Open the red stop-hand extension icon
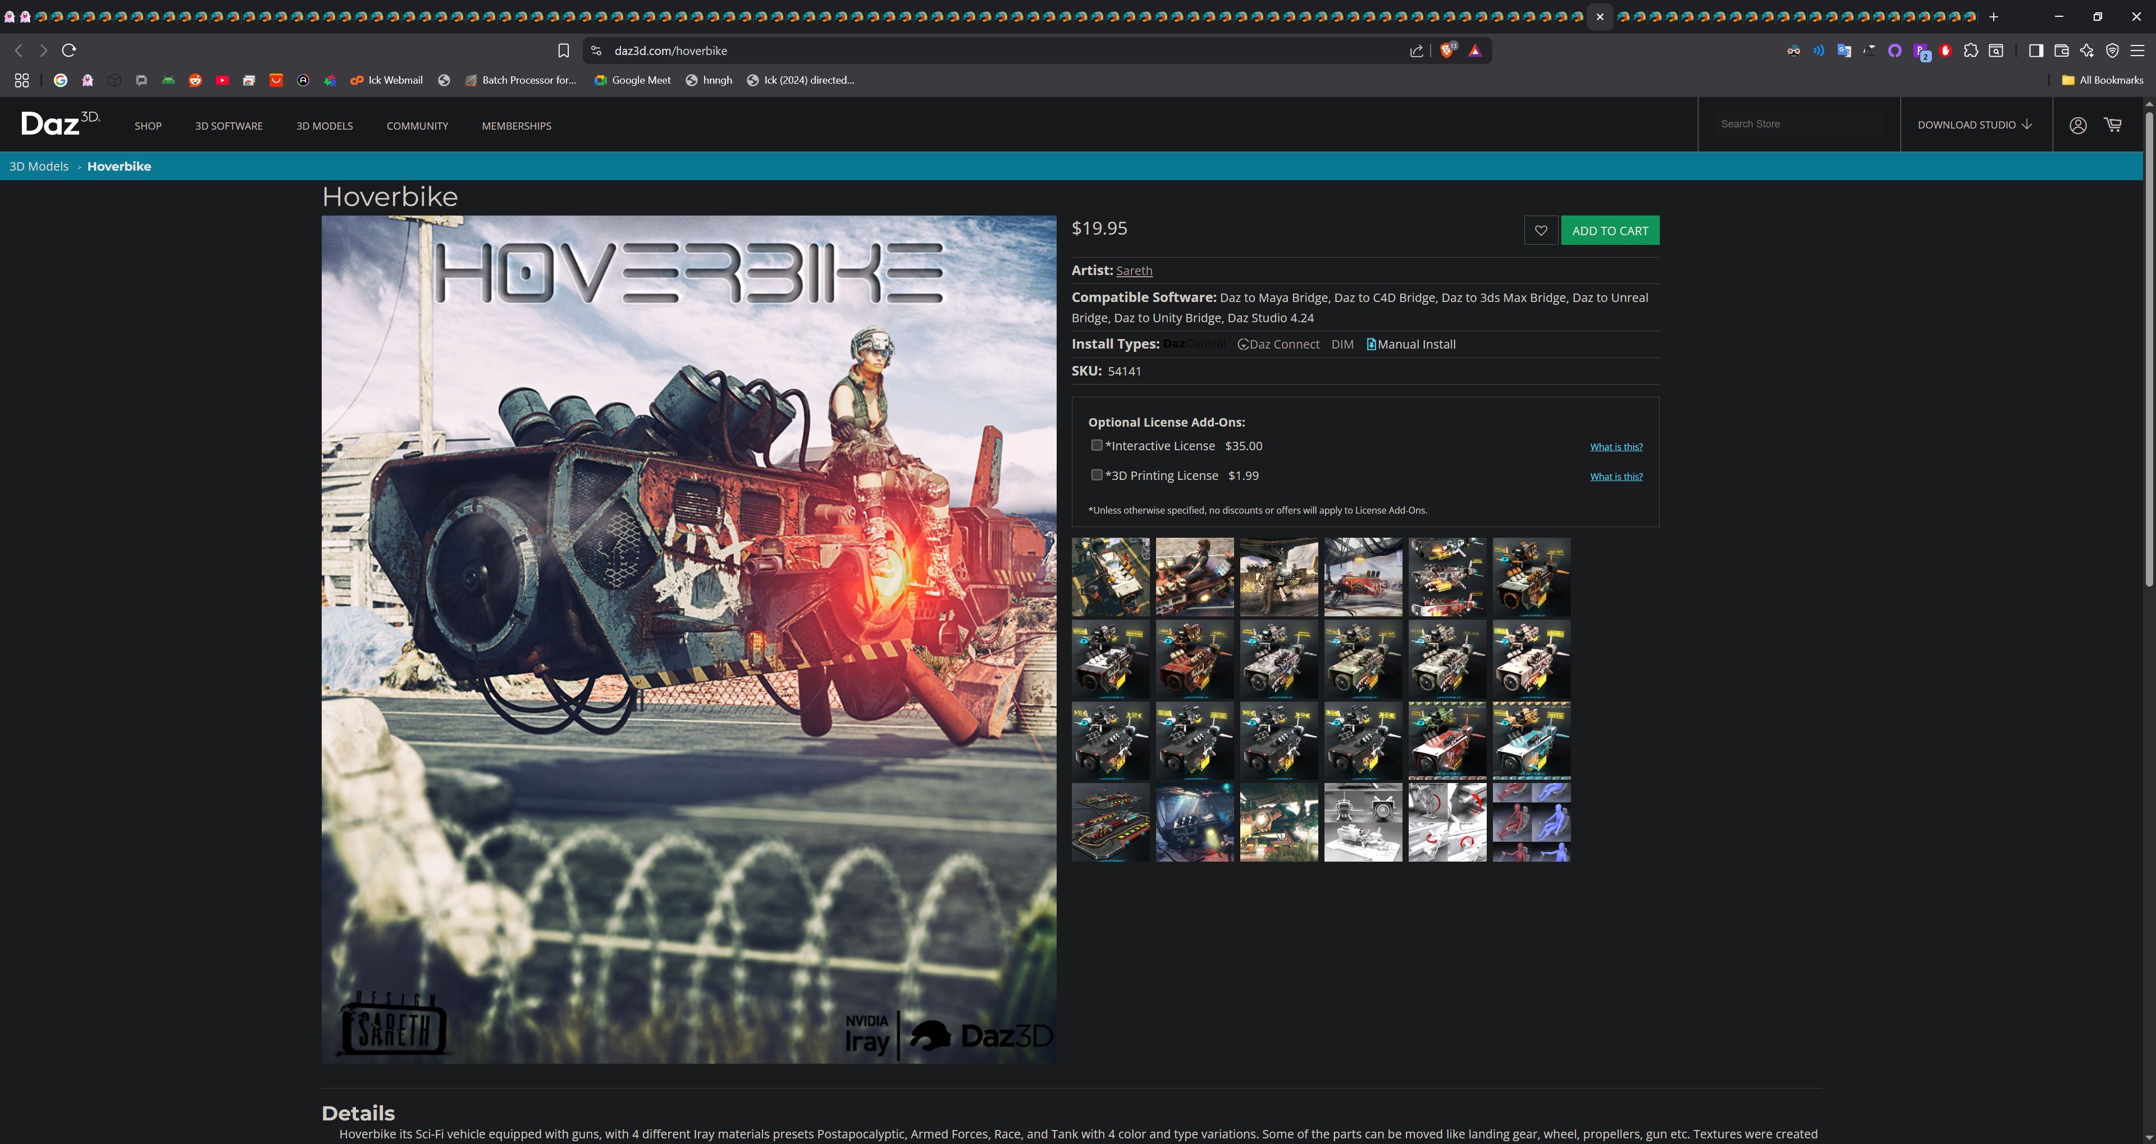This screenshot has height=1144, width=2156. 1945,51
